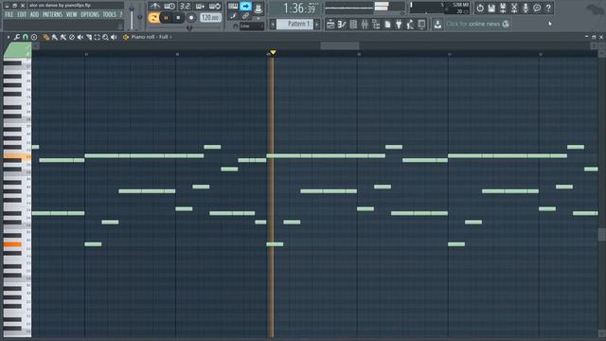Click the globe icon beside online news
The height and width of the screenshot is (341, 606).
pos(506,24)
